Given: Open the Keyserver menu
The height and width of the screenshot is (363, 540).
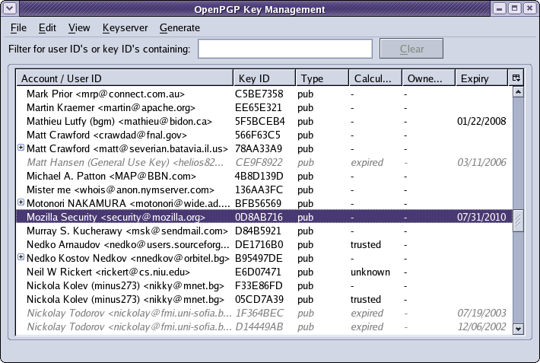Looking at the screenshot, I should click(125, 27).
